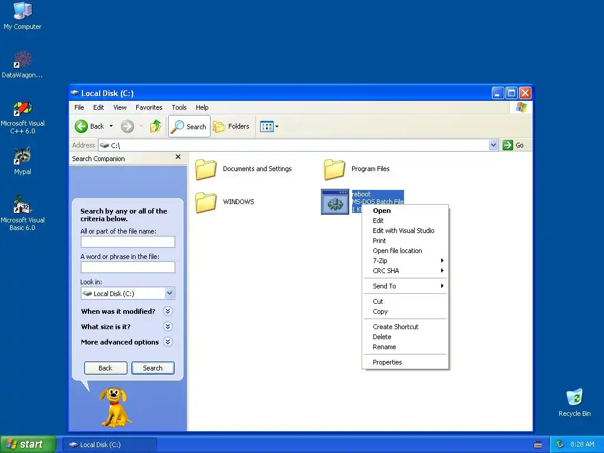The width and height of the screenshot is (604, 453).
Task: Open the Views dropdown arrow
Action: [277, 126]
